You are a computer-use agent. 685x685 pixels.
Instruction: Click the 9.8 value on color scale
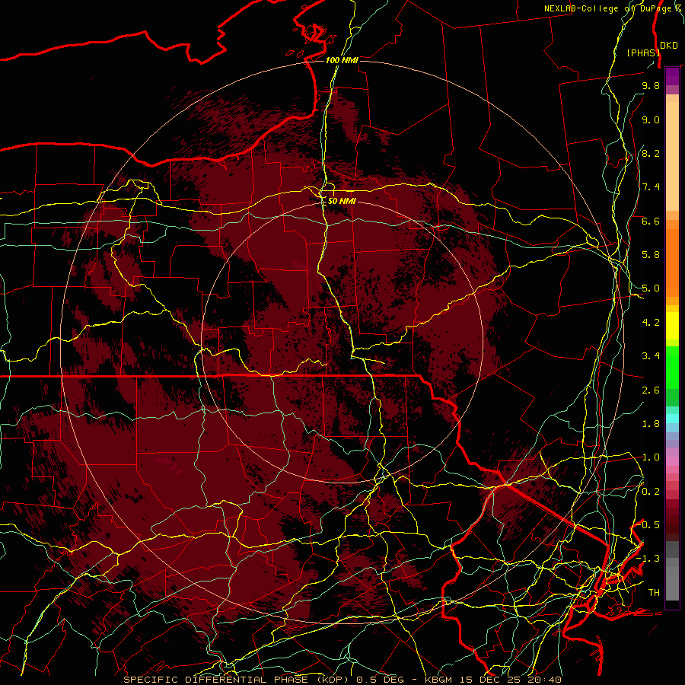[651, 85]
